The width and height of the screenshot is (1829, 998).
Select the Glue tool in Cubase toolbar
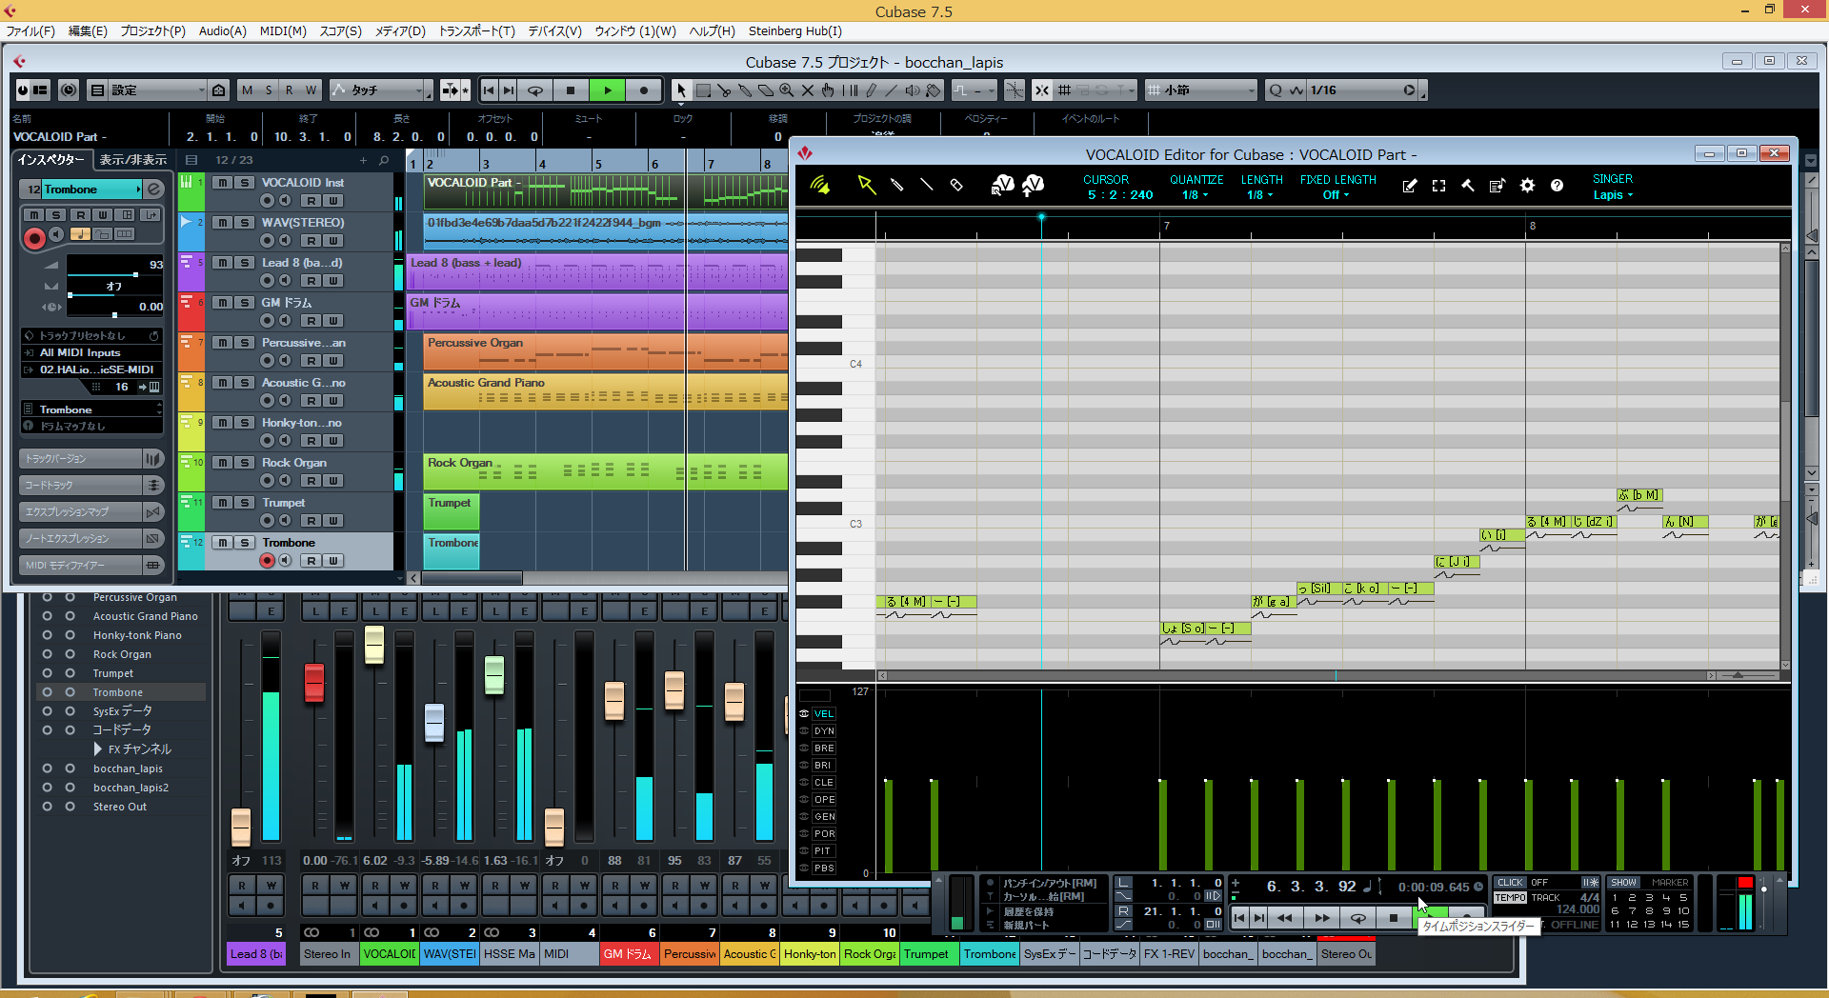point(745,90)
